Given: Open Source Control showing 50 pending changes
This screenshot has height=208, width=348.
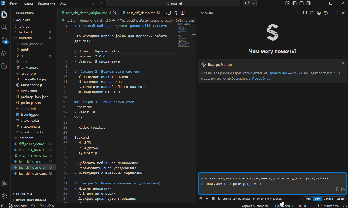Looking at the screenshot, I should click(5, 40).
